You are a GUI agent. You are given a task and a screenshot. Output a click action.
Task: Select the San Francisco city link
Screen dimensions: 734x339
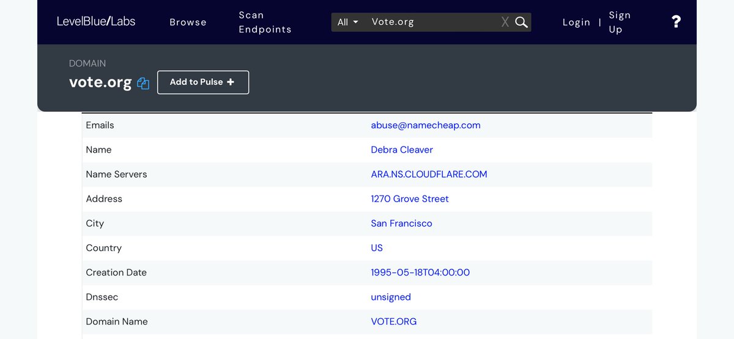[x=401, y=223]
